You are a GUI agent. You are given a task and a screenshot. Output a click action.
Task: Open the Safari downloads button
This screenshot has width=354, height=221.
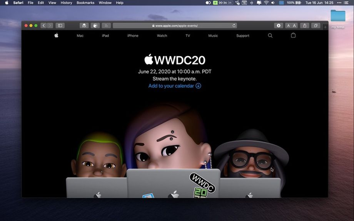279,26
